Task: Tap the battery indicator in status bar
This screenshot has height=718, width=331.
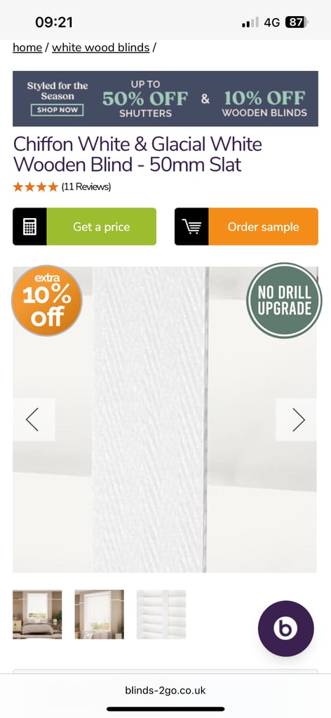Action: (x=296, y=22)
